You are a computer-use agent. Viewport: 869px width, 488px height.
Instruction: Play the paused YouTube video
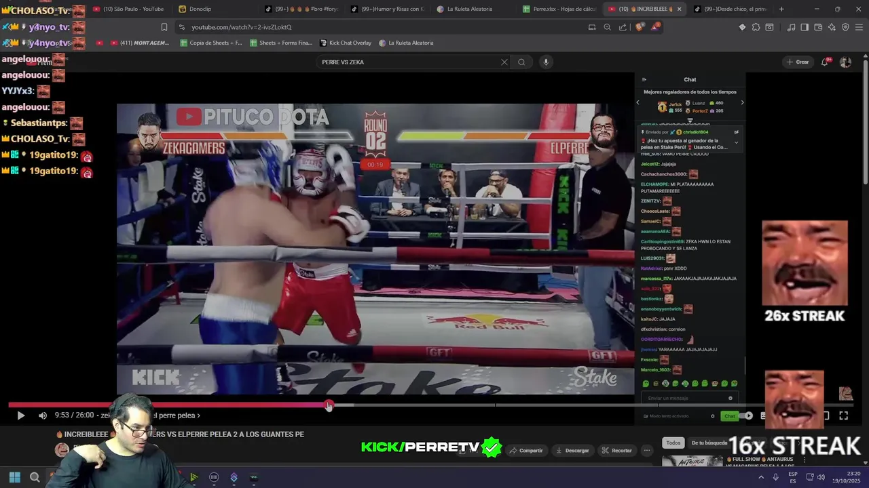20,415
